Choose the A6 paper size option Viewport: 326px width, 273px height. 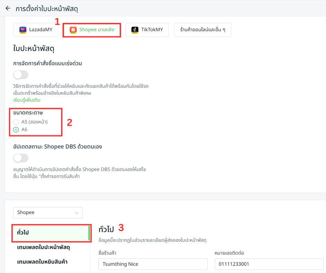16,130
